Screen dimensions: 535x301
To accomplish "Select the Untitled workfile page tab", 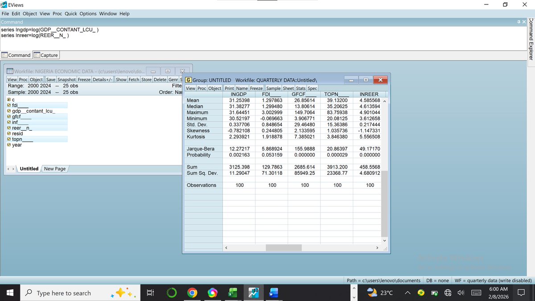I will pyautogui.click(x=29, y=169).
